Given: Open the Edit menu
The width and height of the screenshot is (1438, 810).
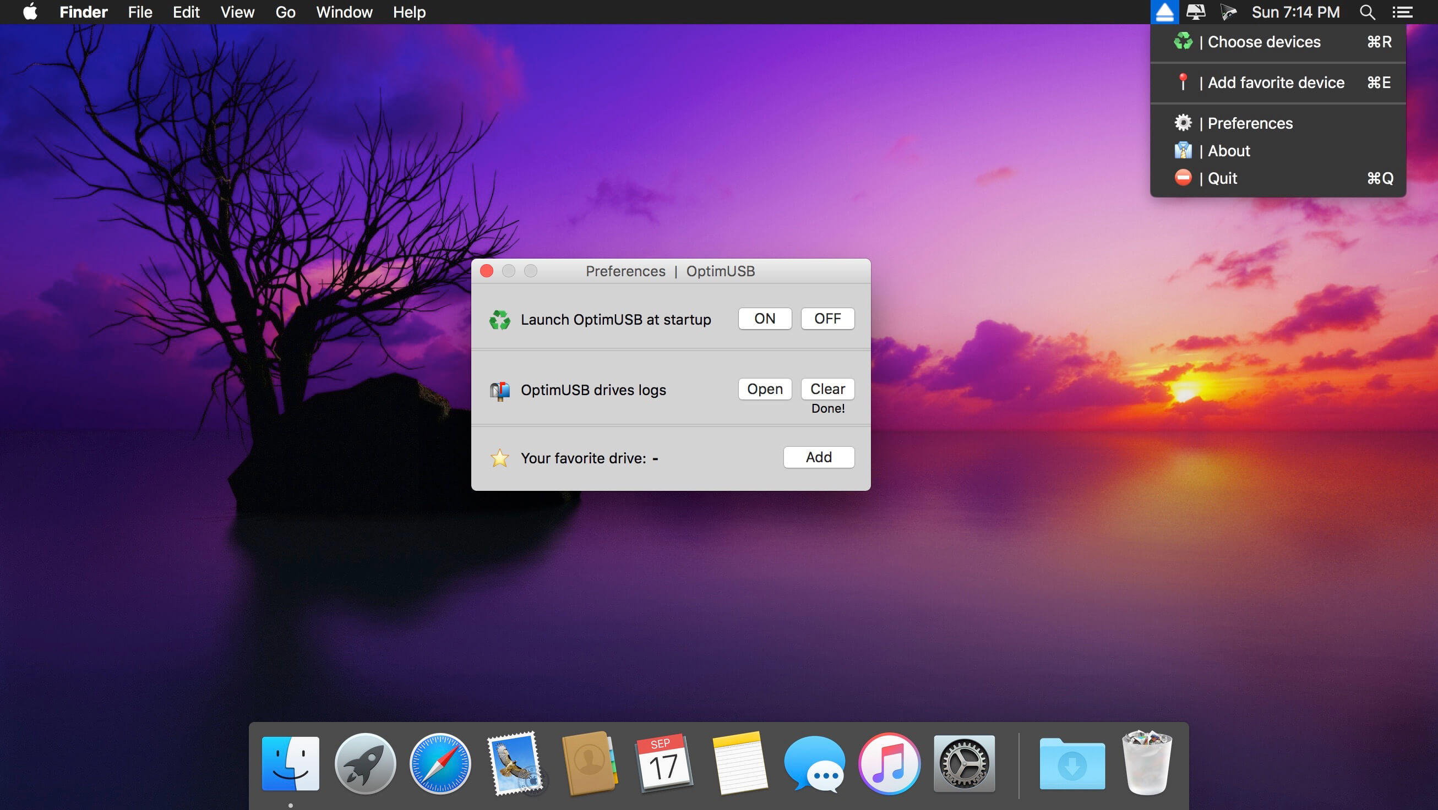Looking at the screenshot, I should 186,12.
